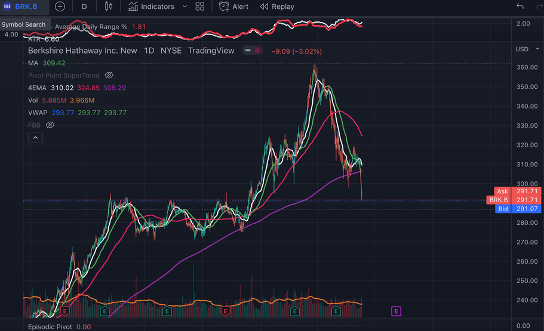Click the Vol value 5.885M

pos(54,100)
